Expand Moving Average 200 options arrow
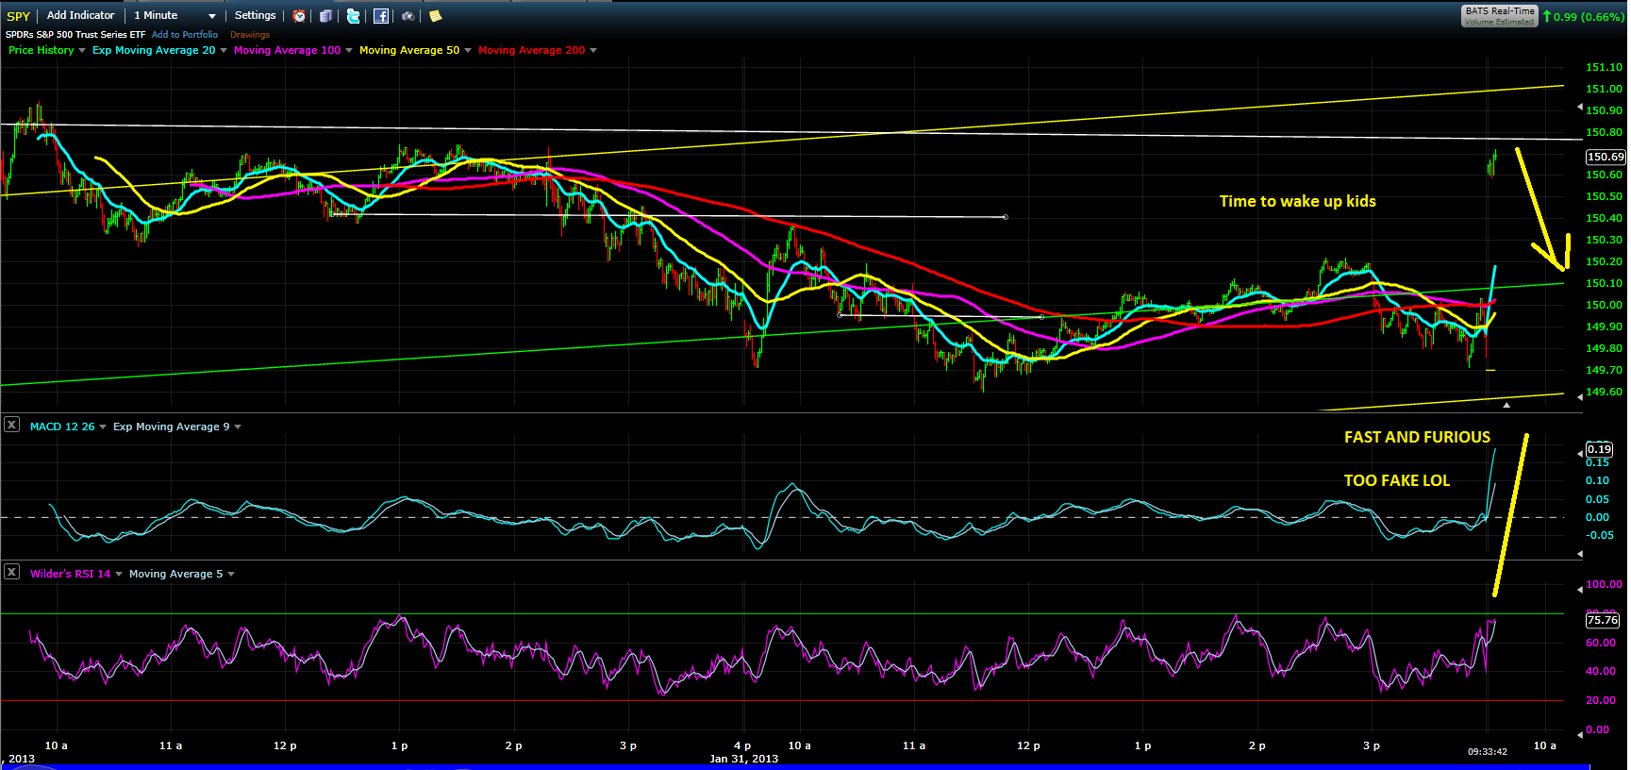The width and height of the screenshot is (1631, 770). pos(593,51)
